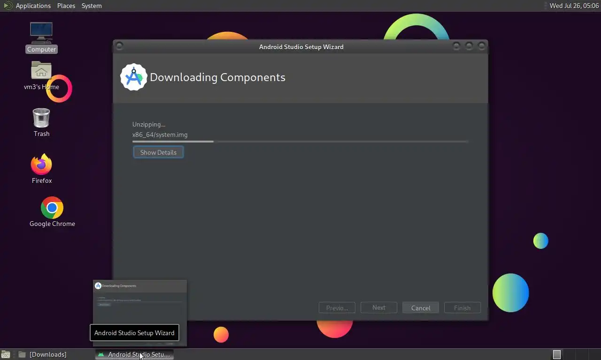The height and width of the screenshot is (360, 601).
Task: Open the Computer desktop icon
Action: tap(41, 37)
